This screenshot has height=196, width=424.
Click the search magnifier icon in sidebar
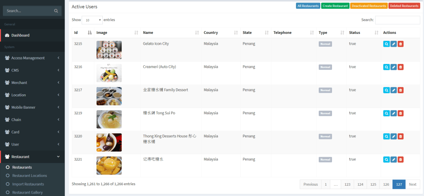[x=56, y=11]
